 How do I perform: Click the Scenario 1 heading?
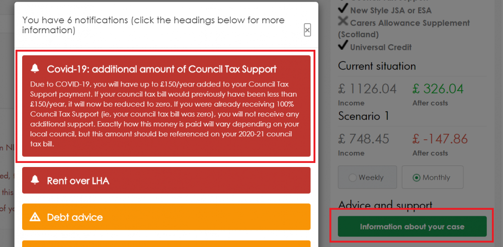coord(364,116)
